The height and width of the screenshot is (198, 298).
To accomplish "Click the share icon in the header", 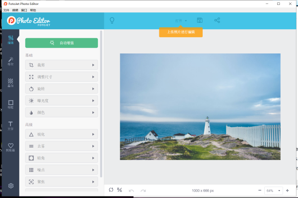I will 217,20.
